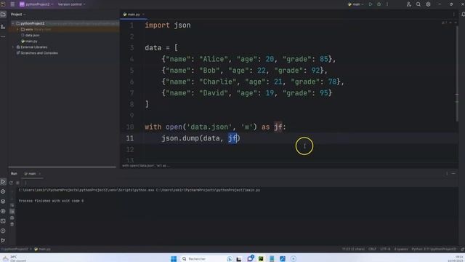Open the UTF-8 encoding selector
This screenshot has width=465, height=262.
pyautogui.click(x=385, y=249)
